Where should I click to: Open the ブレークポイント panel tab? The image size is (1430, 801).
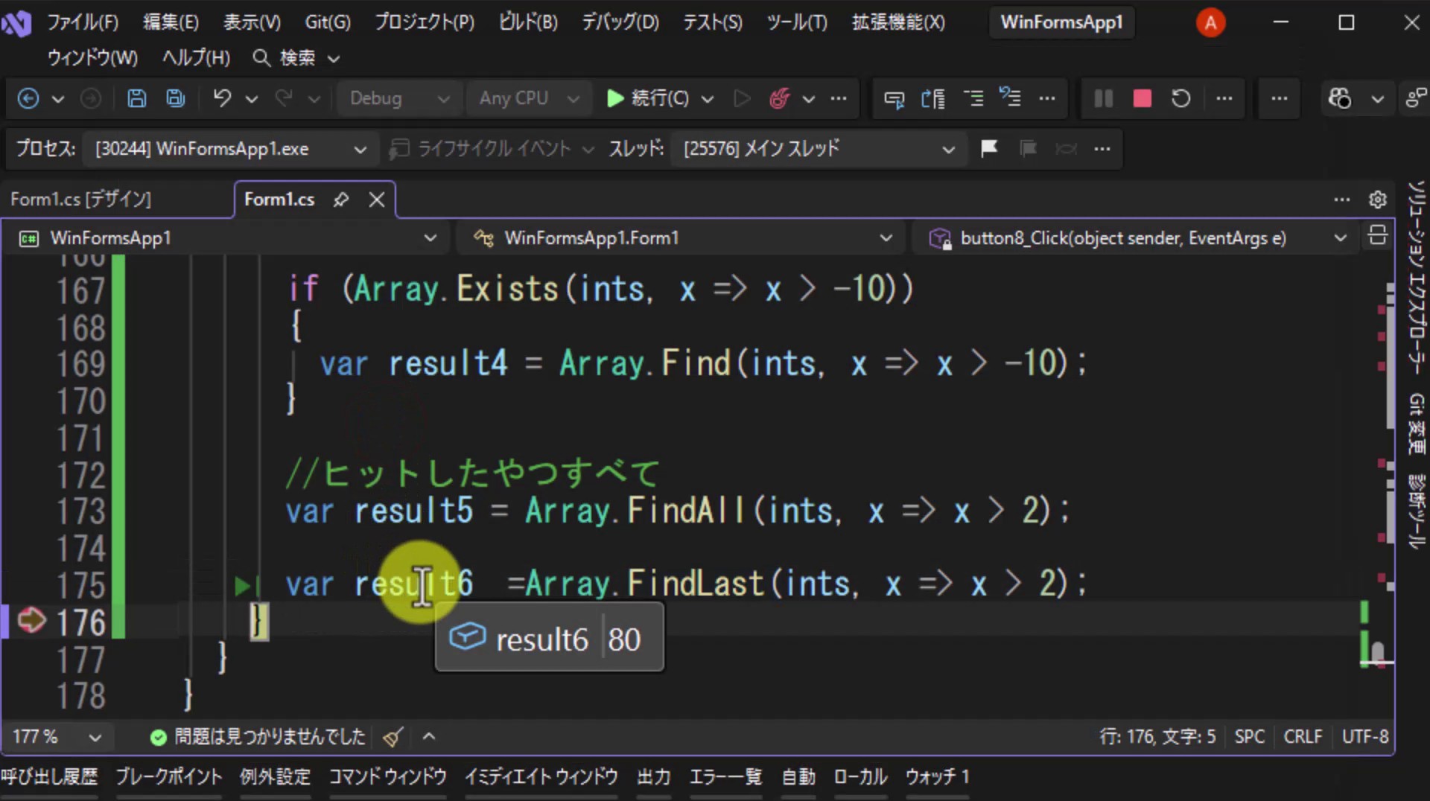pos(168,777)
